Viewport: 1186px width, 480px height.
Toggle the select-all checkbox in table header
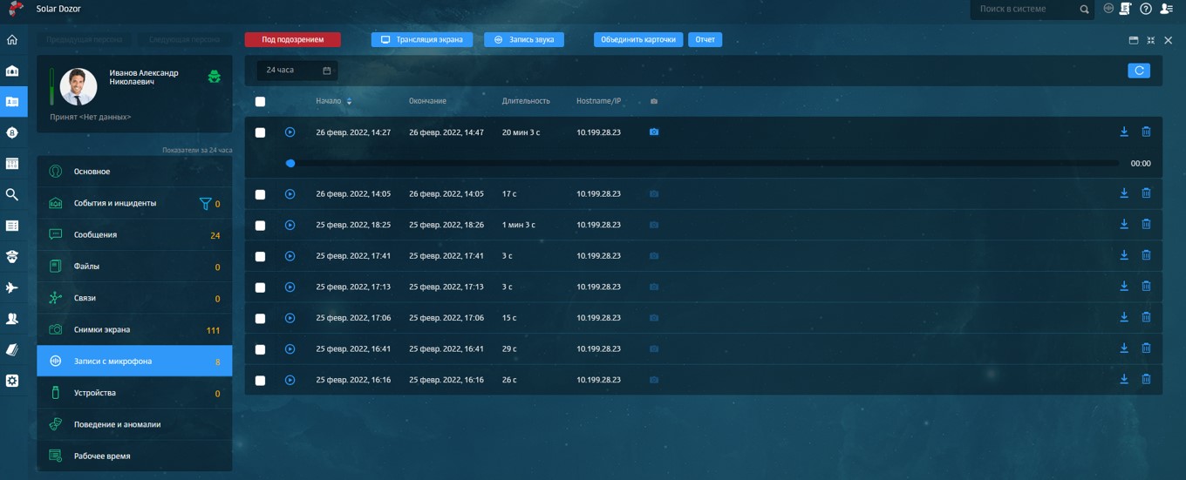click(x=260, y=102)
